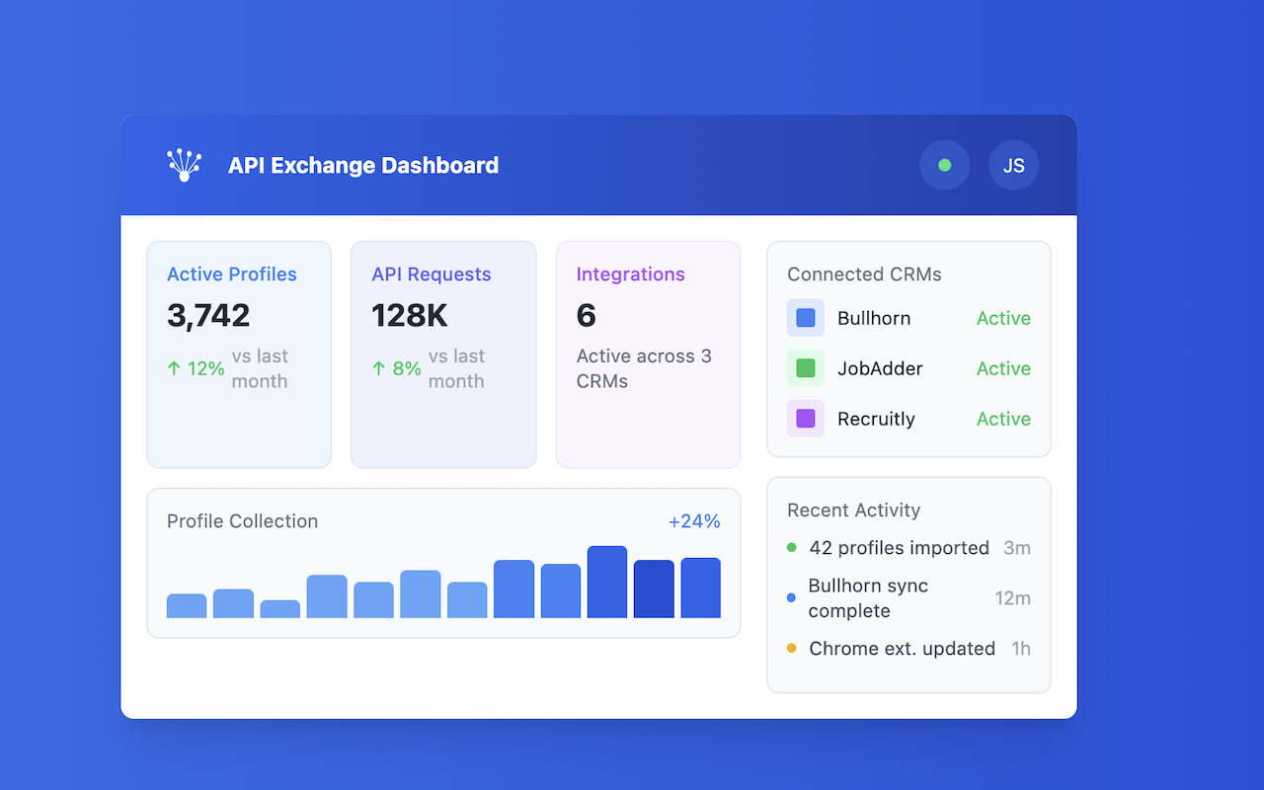The height and width of the screenshot is (790, 1264).
Task: Click the tallest bar in Profile Collection chart
Action: [x=607, y=582]
